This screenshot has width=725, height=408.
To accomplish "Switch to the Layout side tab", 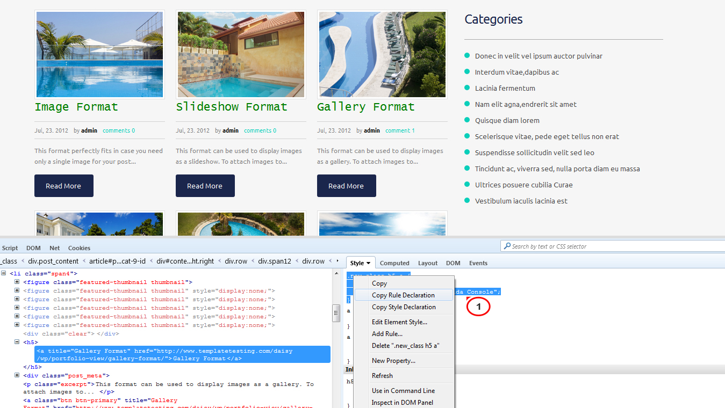I will pos(428,263).
